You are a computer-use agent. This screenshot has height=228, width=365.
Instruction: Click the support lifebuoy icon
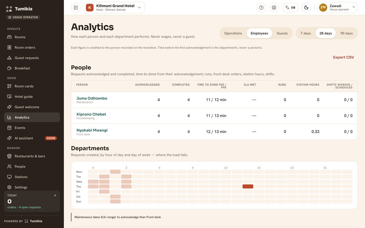click(274, 8)
